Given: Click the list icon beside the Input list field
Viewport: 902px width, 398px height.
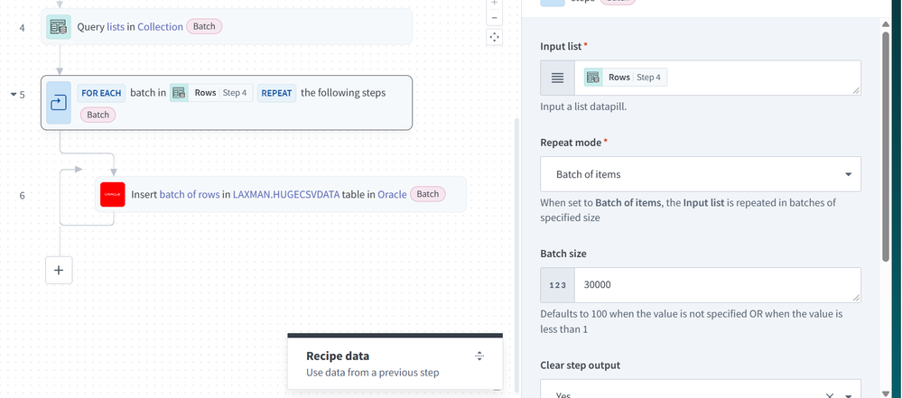Looking at the screenshot, I should tap(557, 78).
